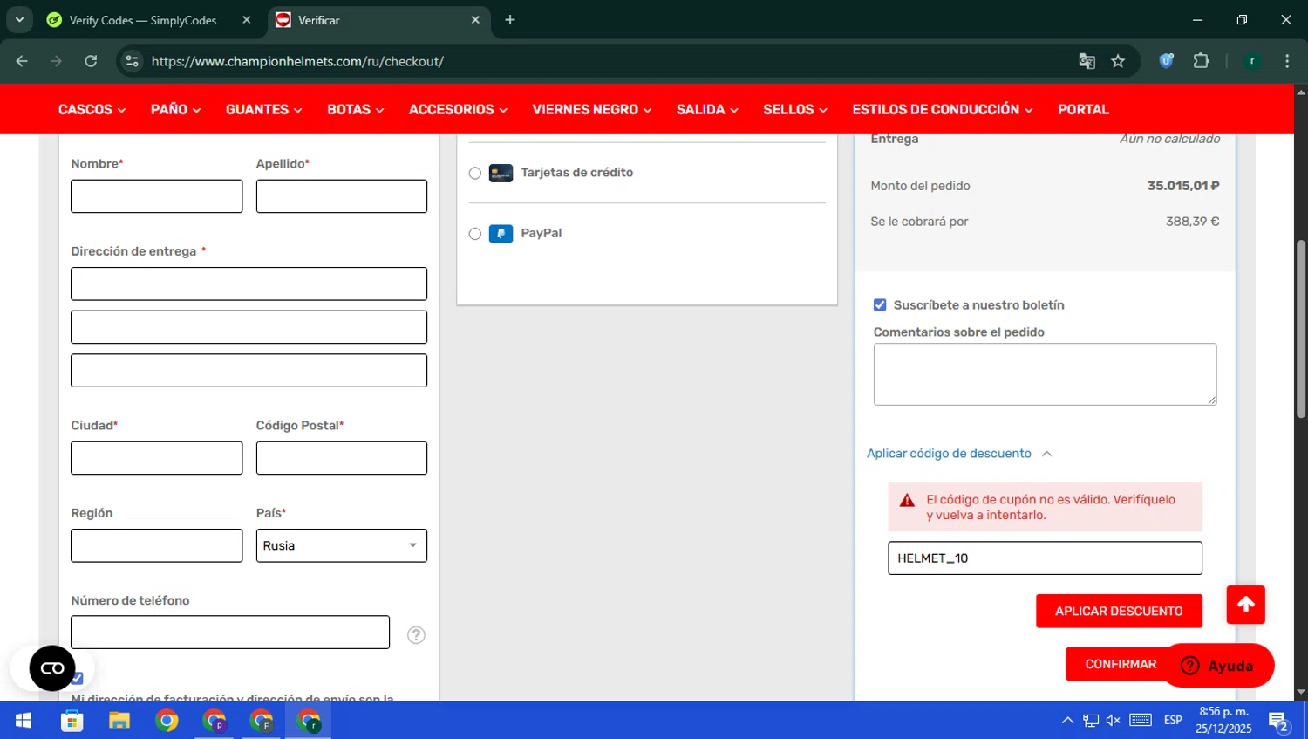This screenshot has height=739, width=1308.
Task: Open the Bitwarden shield extension
Action: coord(1166,61)
